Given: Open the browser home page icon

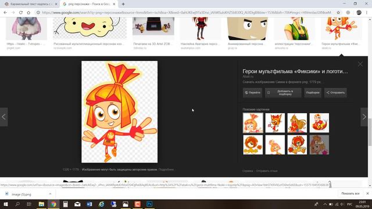Looking at the screenshot, I should point(28,13).
